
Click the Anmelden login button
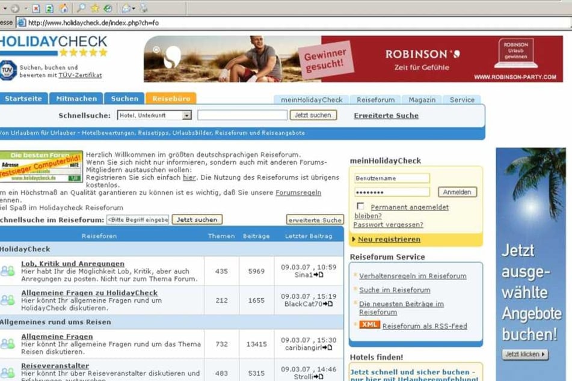(x=457, y=192)
